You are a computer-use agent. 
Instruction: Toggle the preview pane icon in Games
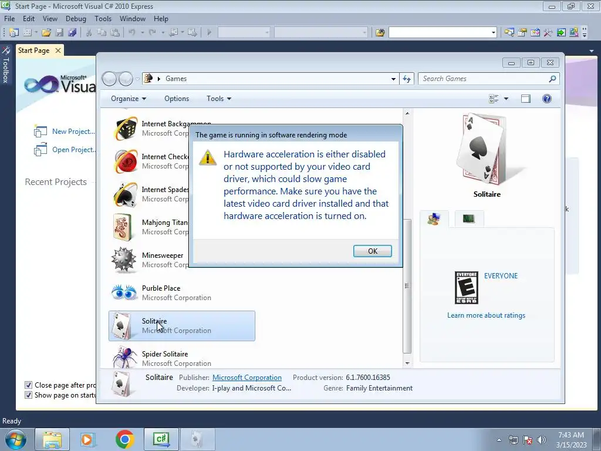pos(526,99)
